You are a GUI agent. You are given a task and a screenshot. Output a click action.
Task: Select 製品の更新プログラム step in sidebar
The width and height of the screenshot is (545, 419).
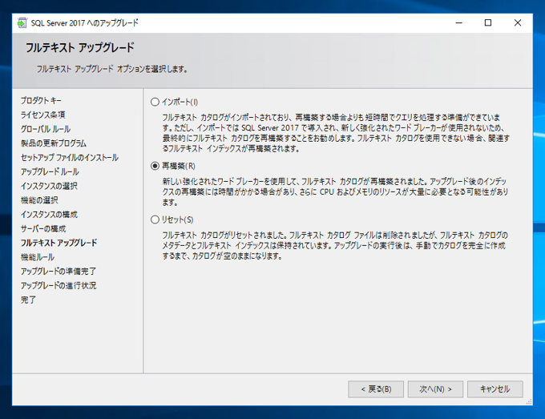(53, 143)
